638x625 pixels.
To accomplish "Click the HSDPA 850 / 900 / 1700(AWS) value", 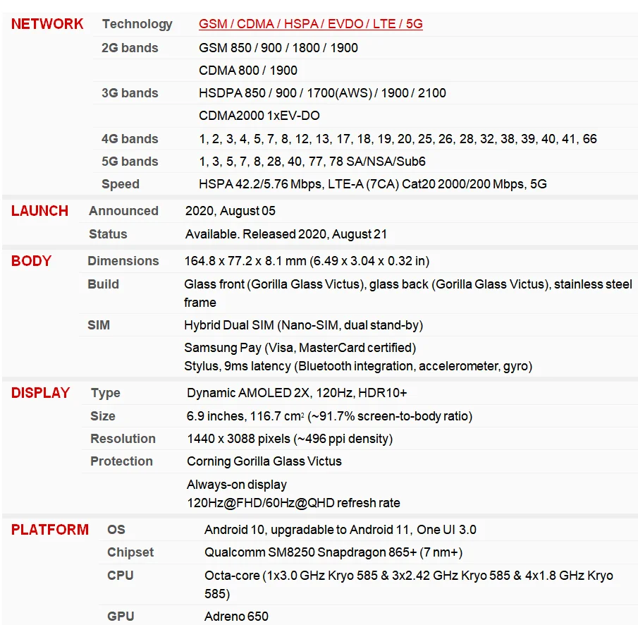I will (322, 93).
